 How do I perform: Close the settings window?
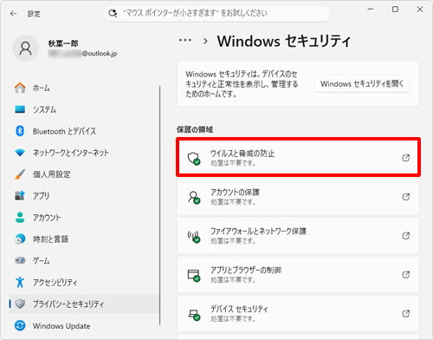pyautogui.click(x=420, y=10)
